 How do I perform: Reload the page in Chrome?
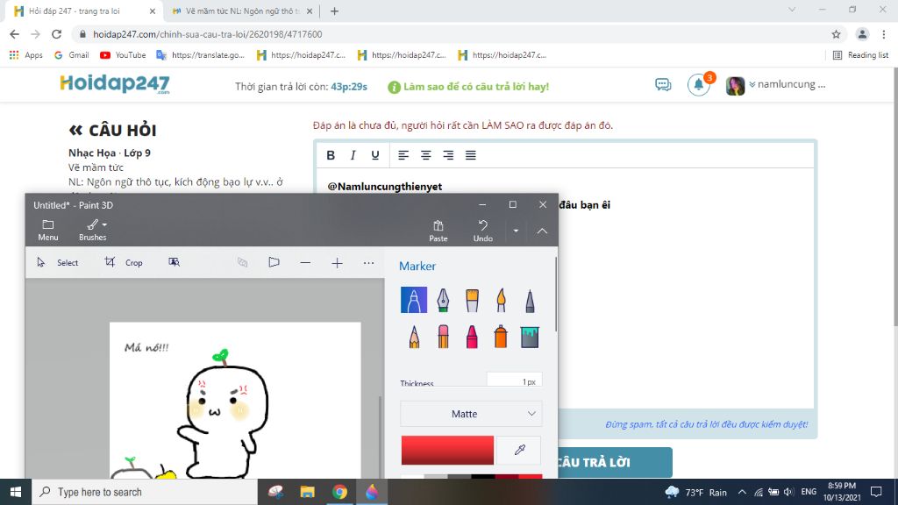[56, 34]
